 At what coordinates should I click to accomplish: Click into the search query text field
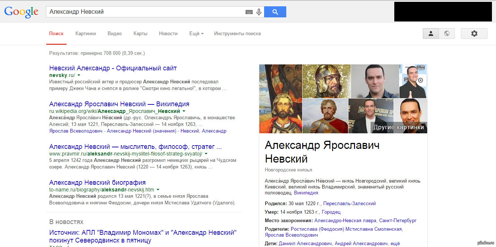(x=144, y=12)
